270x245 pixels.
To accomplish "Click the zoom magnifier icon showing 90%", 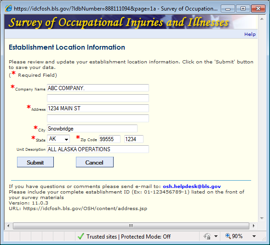I will click(228, 236).
